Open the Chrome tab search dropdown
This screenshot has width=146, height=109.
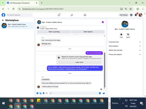pyautogui.click(x=3, y=3)
